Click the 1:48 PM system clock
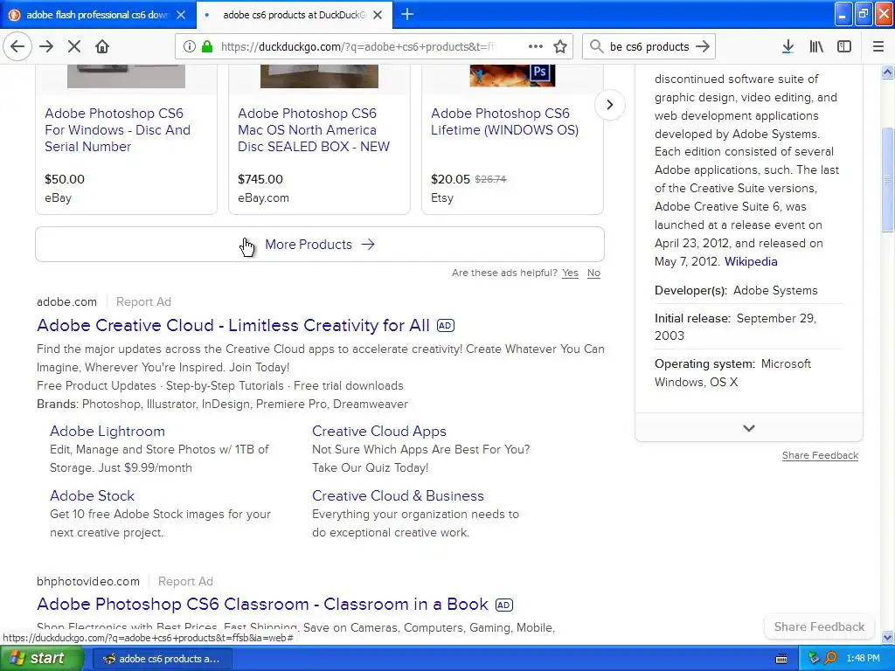This screenshot has width=895, height=671. pyautogui.click(x=863, y=659)
